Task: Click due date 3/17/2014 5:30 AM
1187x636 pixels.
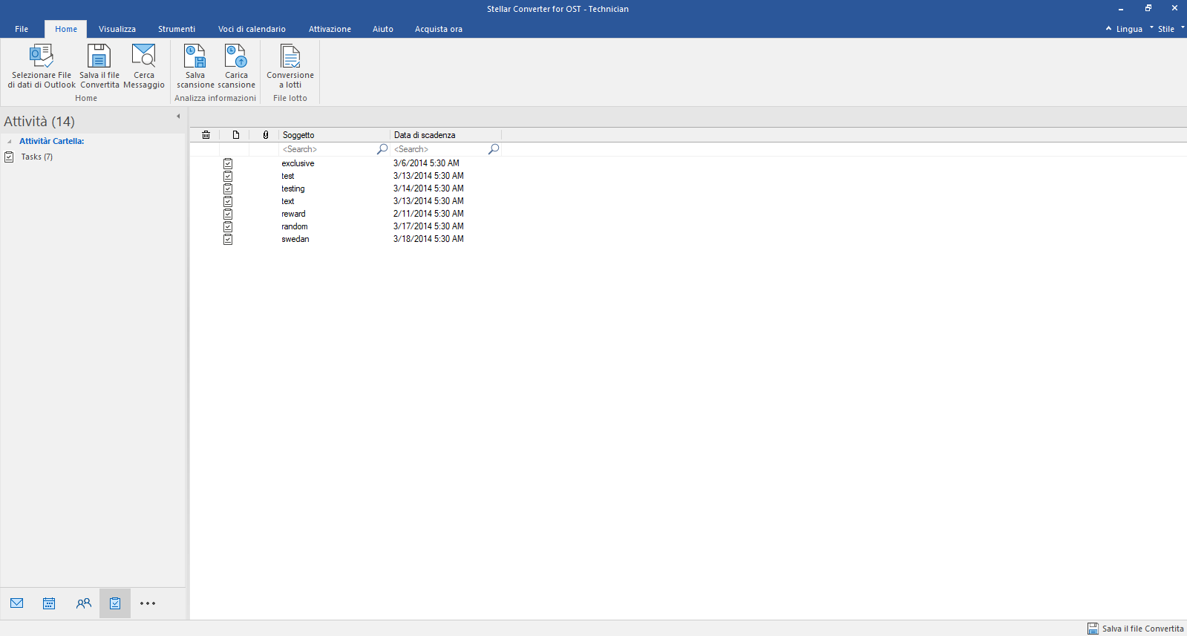Action: 428,226
